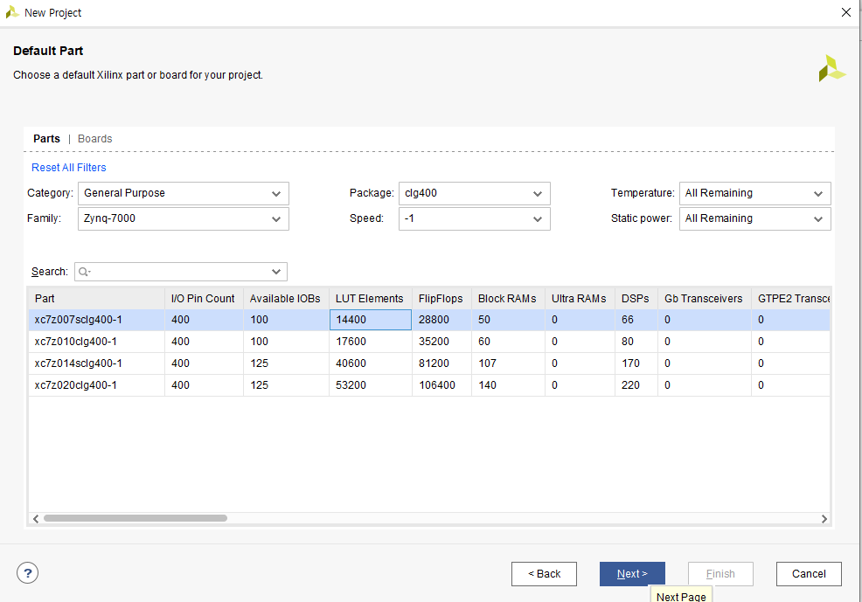Screen dimensions: 862x602
Task: Open the help question mark icon
Action: [27, 573]
